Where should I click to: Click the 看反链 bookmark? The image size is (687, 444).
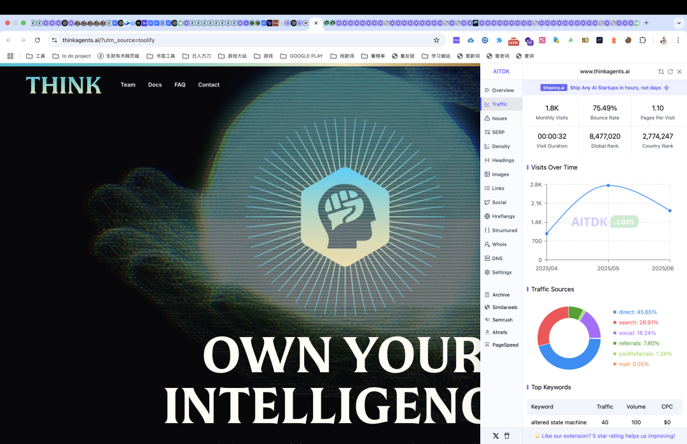coord(403,56)
